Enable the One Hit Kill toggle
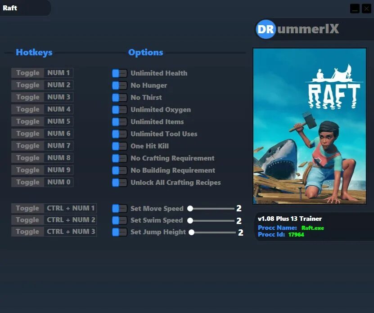 120,146
